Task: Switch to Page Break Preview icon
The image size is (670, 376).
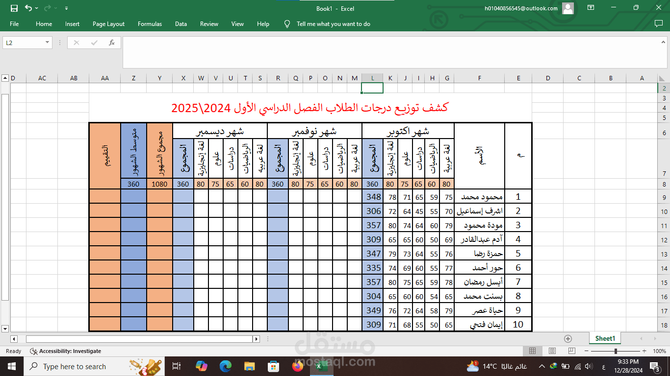Action: 572,351
